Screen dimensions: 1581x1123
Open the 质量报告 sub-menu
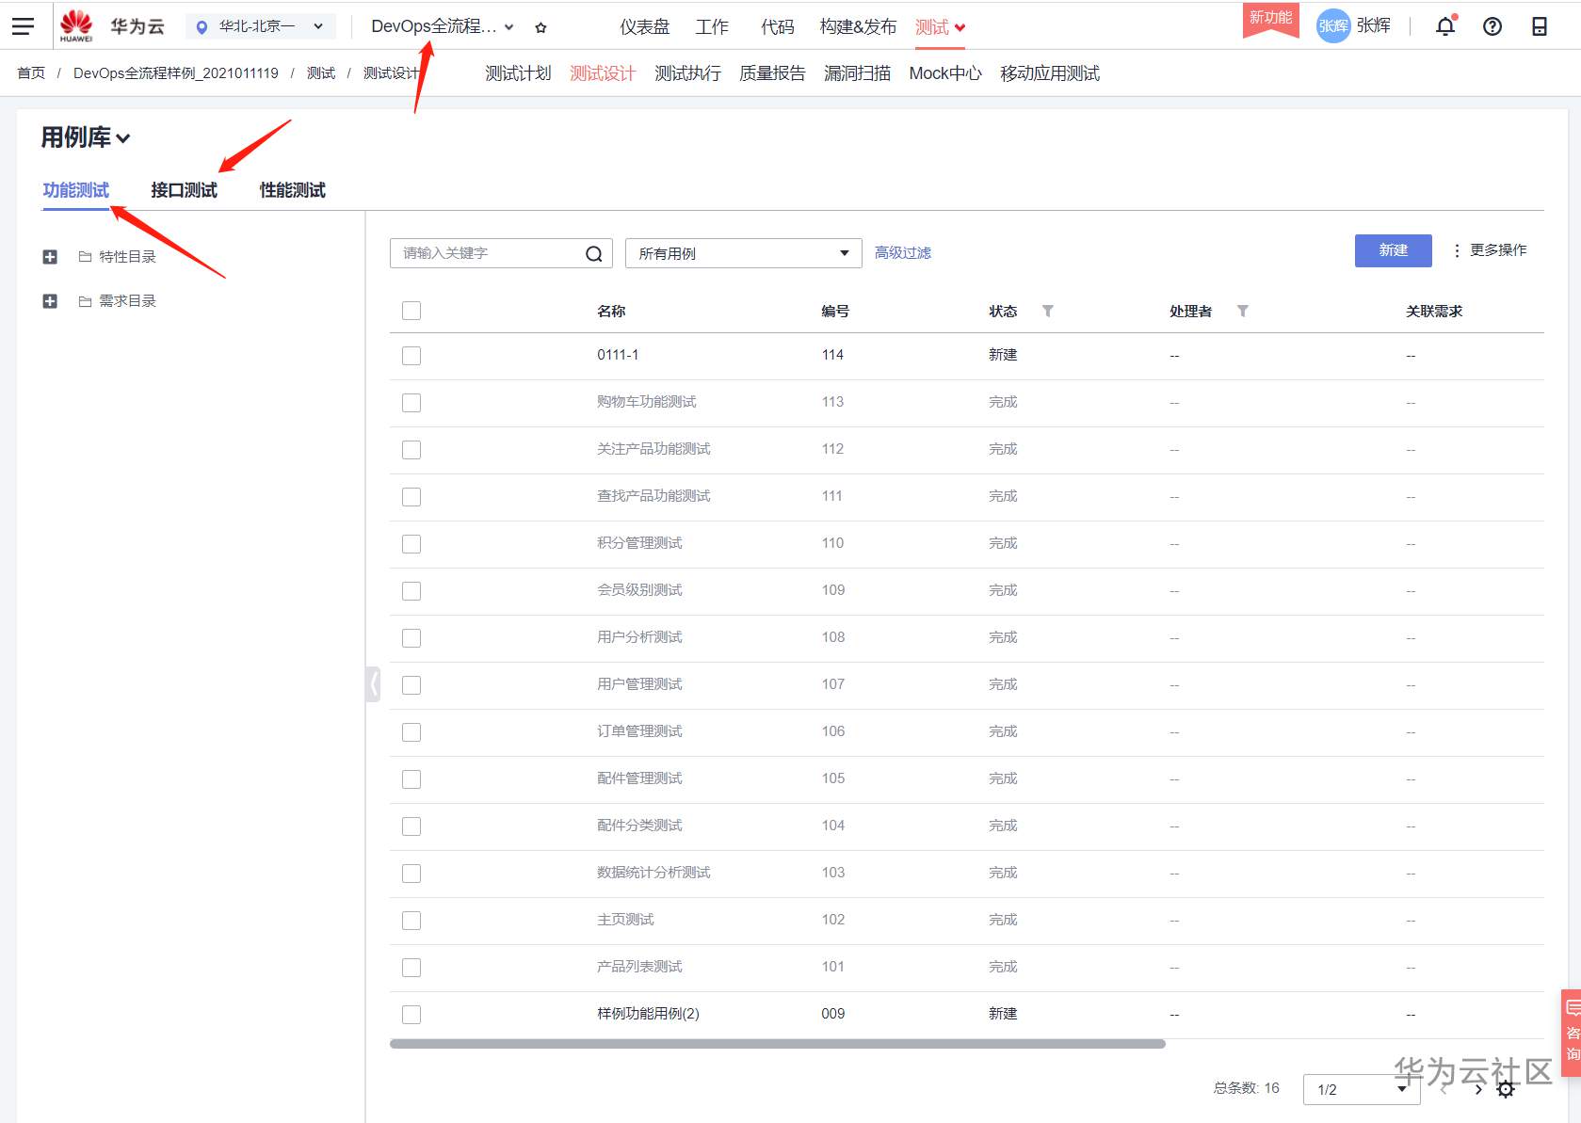coord(772,73)
